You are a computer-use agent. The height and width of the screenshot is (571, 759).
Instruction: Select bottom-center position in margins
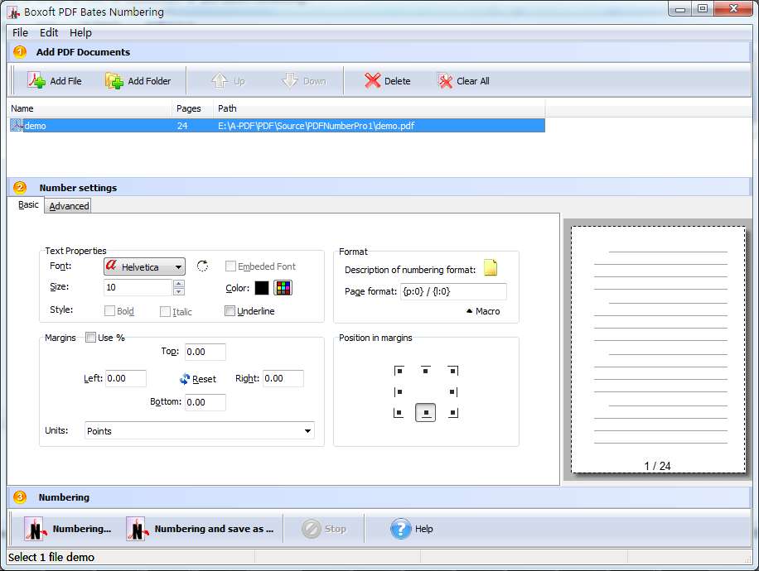(425, 413)
